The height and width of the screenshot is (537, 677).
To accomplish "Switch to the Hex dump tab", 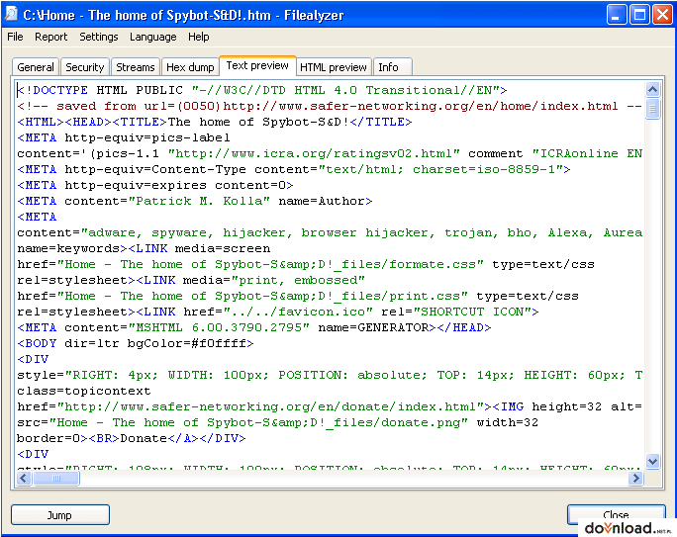I will tap(190, 67).
